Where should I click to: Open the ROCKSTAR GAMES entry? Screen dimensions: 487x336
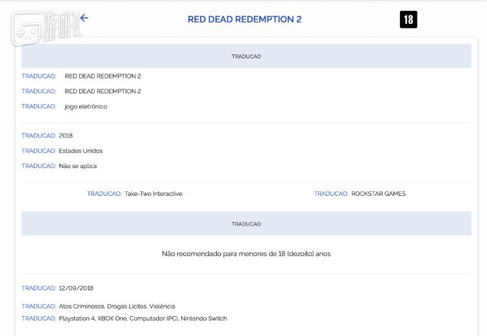coord(378,194)
